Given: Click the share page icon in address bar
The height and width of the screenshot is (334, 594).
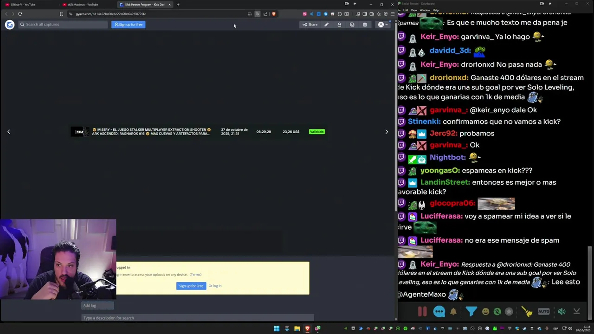Looking at the screenshot, I should point(265,14).
